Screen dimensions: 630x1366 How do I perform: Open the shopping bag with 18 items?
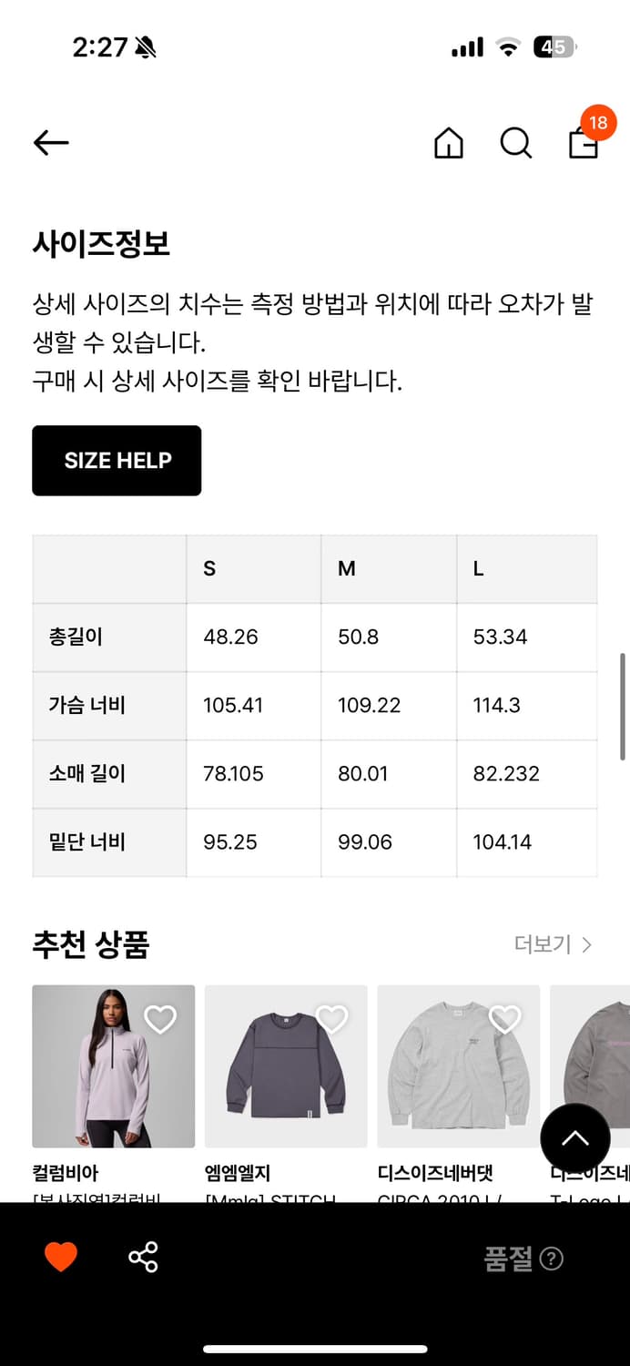(x=583, y=146)
